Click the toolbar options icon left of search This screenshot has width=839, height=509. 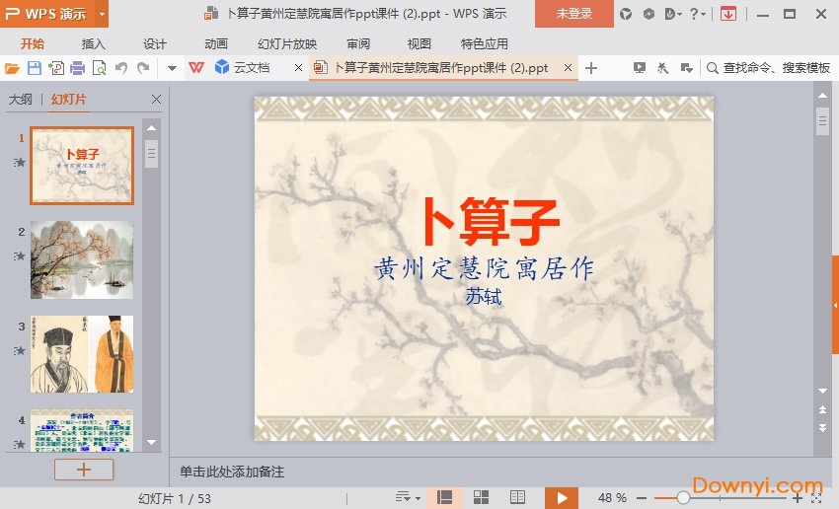point(687,68)
